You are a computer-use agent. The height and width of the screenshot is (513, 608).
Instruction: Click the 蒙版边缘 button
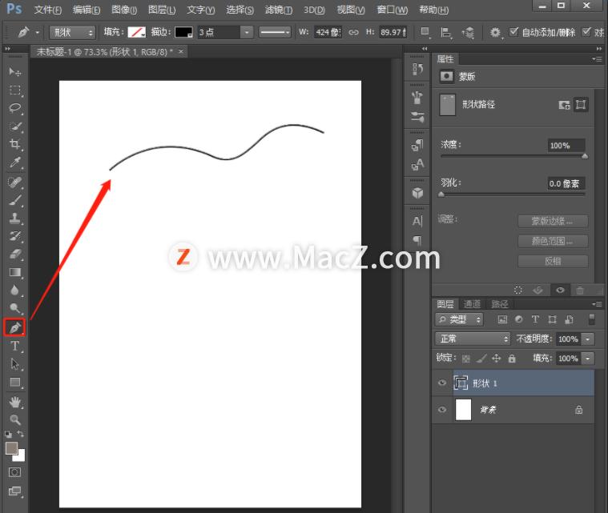[x=553, y=222]
